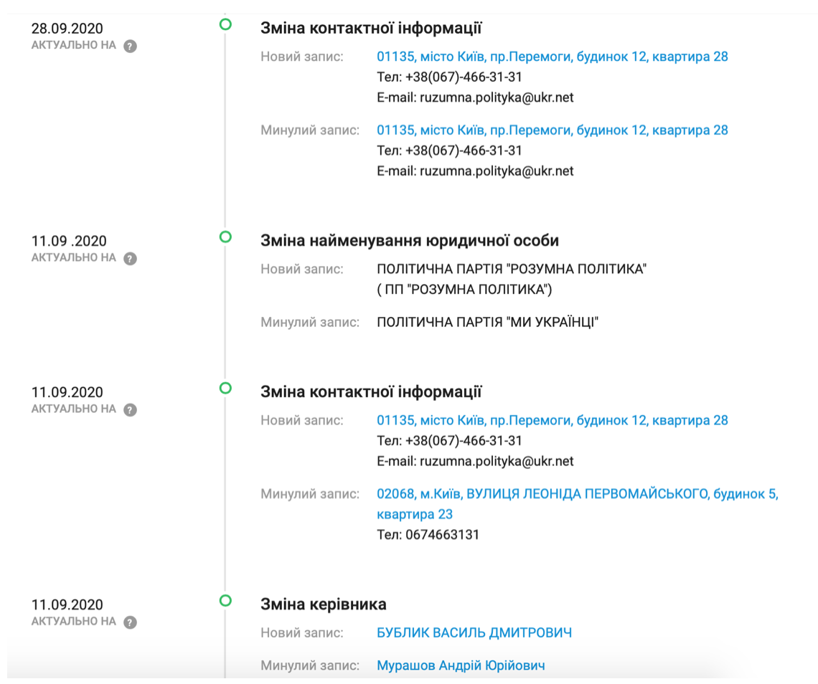Open 'Мурашов Андрій Юрійович' former director link

pyautogui.click(x=461, y=666)
